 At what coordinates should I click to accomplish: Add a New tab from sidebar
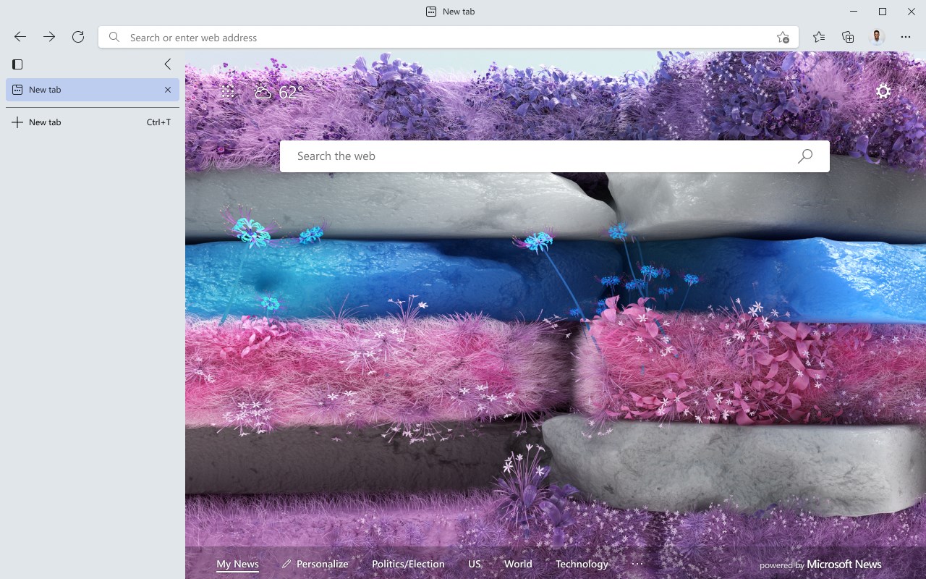tap(93, 122)
